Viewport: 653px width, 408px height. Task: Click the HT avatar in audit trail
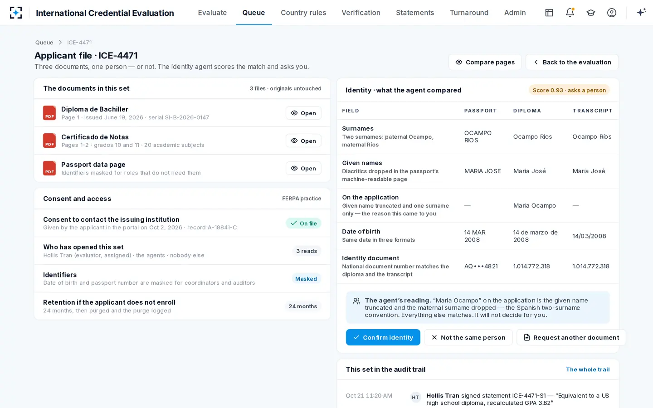pos(415,397)
